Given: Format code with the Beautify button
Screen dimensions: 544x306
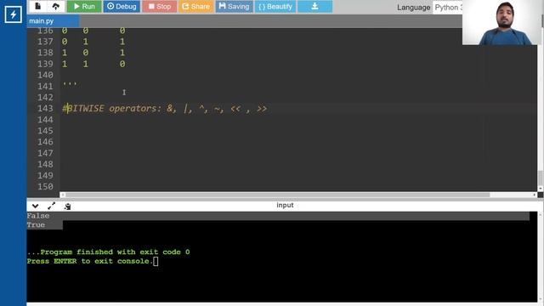Looking at the screenshot, I should (x=275, y=6).
